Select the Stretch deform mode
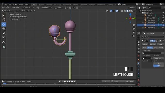 tap(161, 48)
